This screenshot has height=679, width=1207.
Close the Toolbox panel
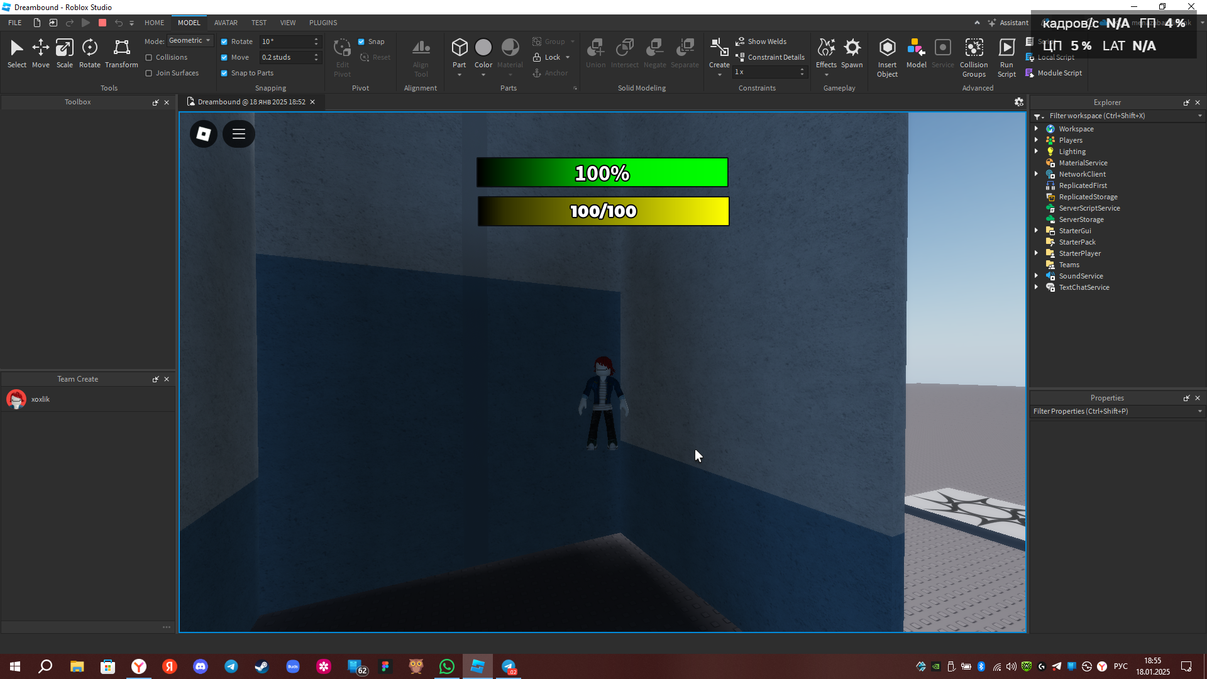167,102
